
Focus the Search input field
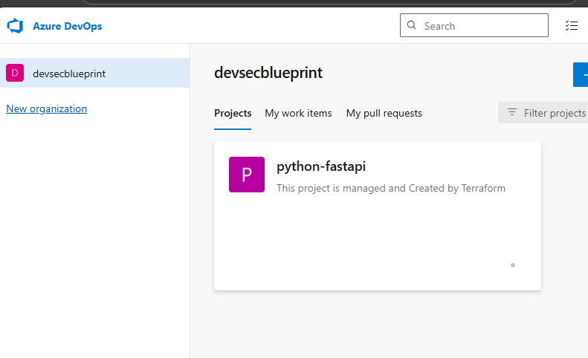[x=483, y=26]
